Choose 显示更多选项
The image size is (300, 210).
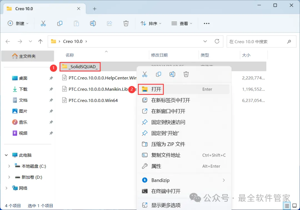(184, 205)
